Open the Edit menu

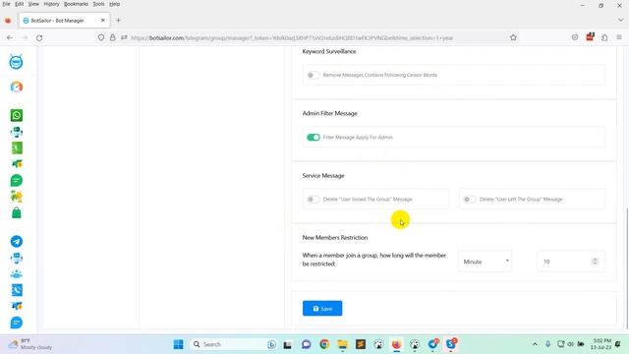20,4
